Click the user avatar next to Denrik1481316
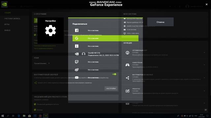 (x=83, y=54)
